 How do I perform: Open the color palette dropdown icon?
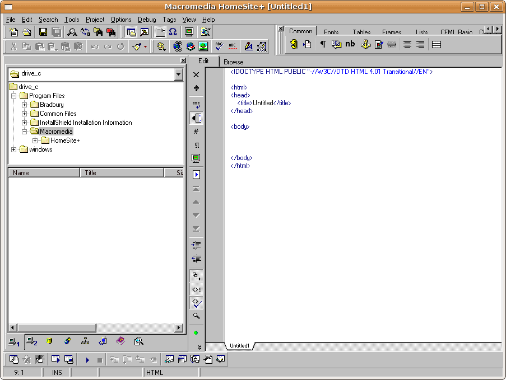pos(161,47)
